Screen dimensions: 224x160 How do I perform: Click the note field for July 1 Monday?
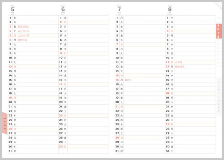point(144,18)
